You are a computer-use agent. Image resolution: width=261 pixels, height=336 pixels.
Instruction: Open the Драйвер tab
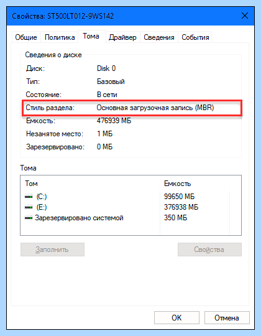coord(122,37)
